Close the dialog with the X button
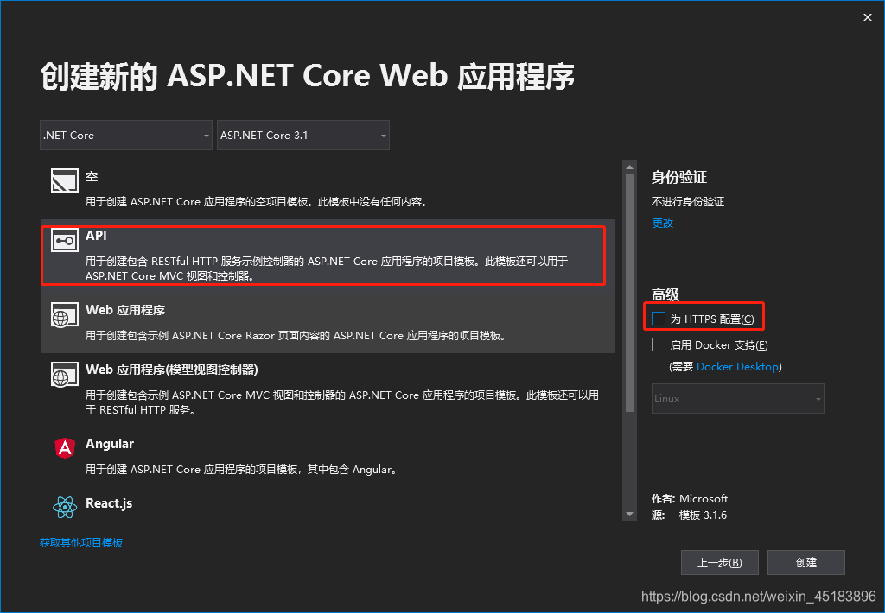The height and width of the screenshot is (613, 885). click(x=868, y=17)
